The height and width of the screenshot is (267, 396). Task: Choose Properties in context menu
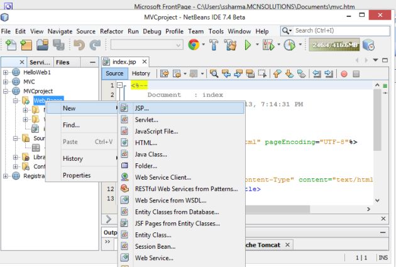coord(82,175)
